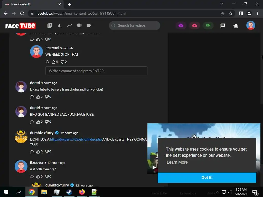
Task: Open itzsevenx's username link
Action: click(38, 163)
